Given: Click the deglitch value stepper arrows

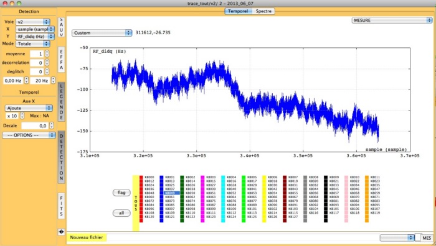Looking at the screenshot, I should point(47,71).
